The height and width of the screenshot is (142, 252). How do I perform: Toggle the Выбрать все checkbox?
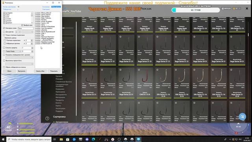pos(22,25)
